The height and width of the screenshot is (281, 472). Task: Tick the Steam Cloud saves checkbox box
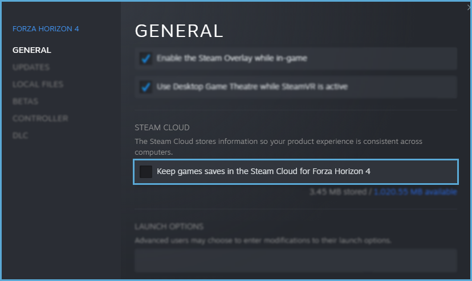click(147, 172)
